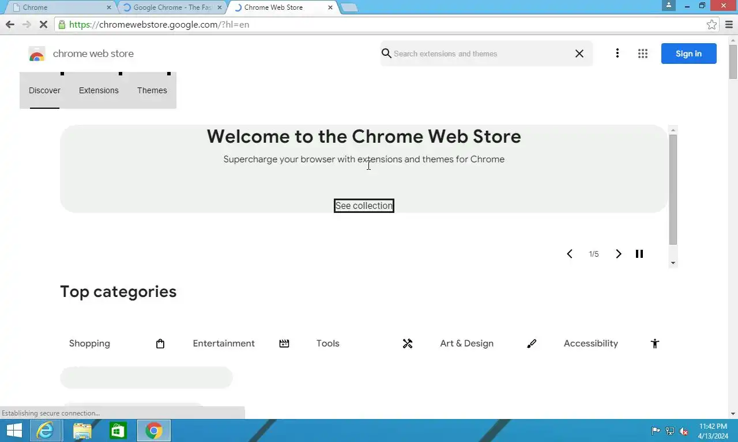Open File Explorer from taskbar
Screen dimensions: 738x442
[x=82, y=430]
